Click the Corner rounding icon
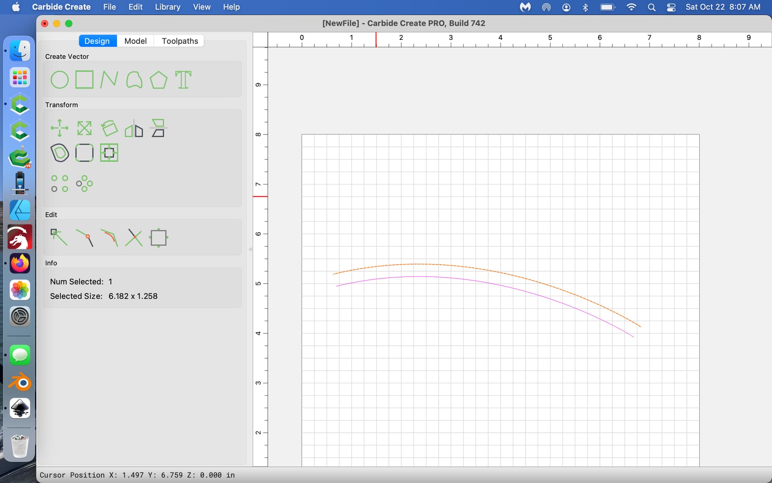The image size is (772, 483). click(84, 153)
